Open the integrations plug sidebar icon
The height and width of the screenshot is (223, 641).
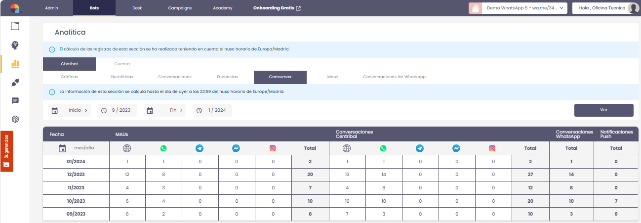tap(15, 82)
